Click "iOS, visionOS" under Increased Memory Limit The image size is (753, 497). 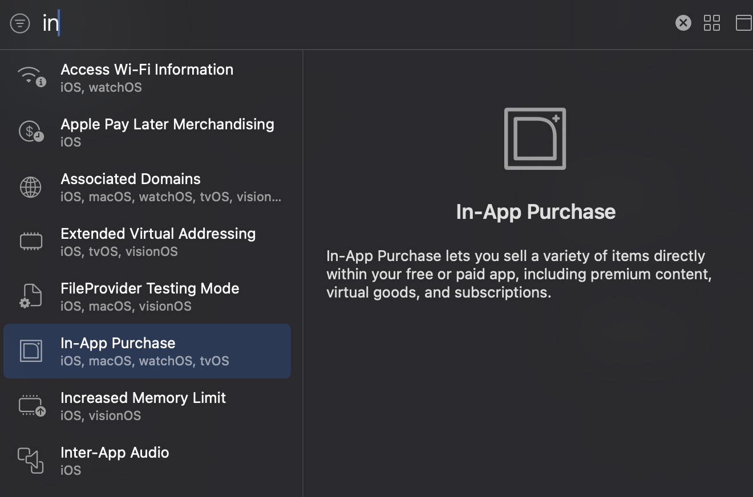click(100, 415)
